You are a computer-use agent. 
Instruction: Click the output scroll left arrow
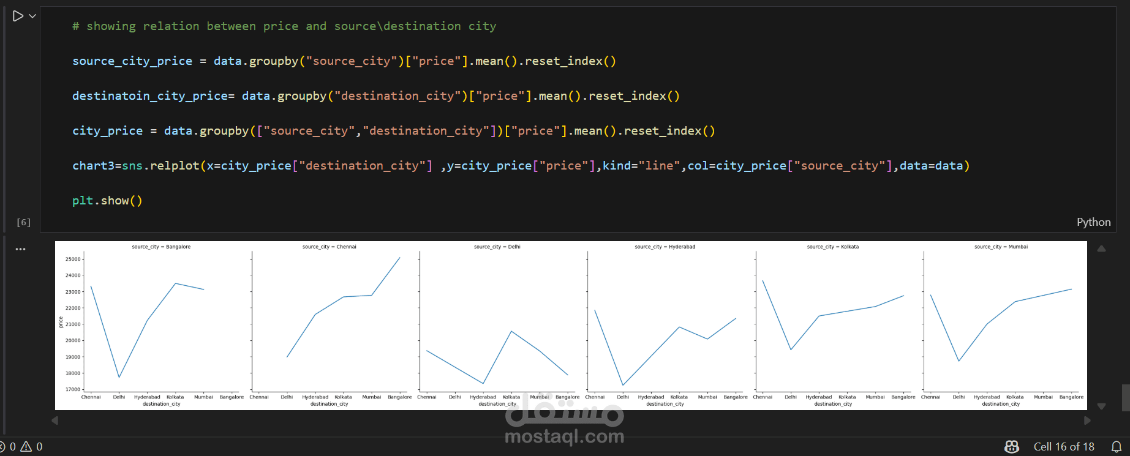pyautogui.click(x=55, y=420)
